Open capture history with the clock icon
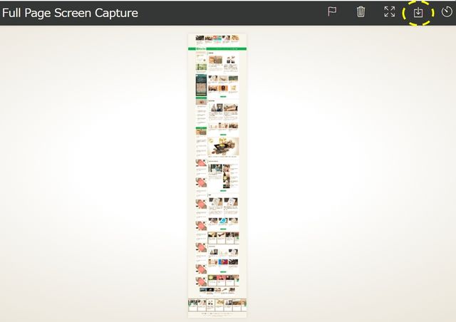The width and height of the screenshot is (456, 322). [x=447, y=12]
